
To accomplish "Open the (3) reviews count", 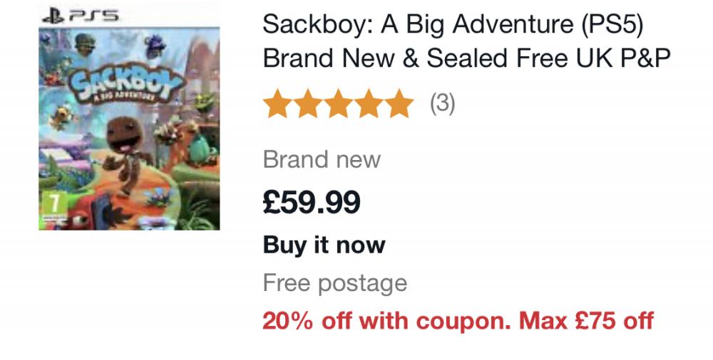I will coord(442,105).
